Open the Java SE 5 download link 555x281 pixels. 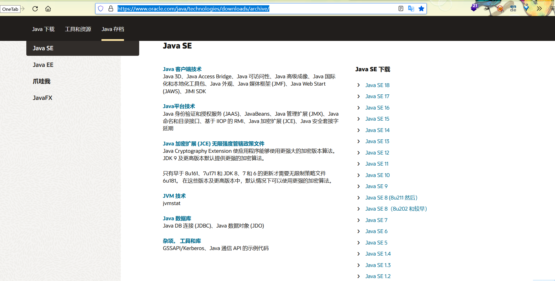click(376, 243)
